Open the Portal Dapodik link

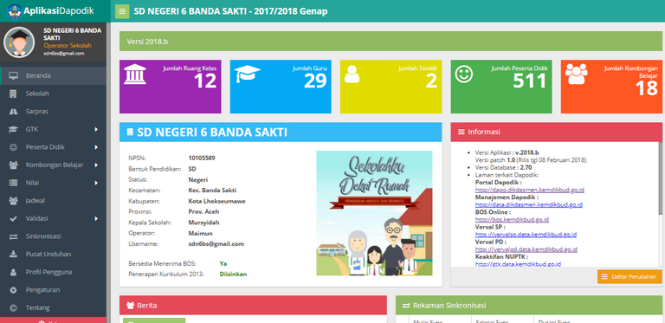pos(530,190)
